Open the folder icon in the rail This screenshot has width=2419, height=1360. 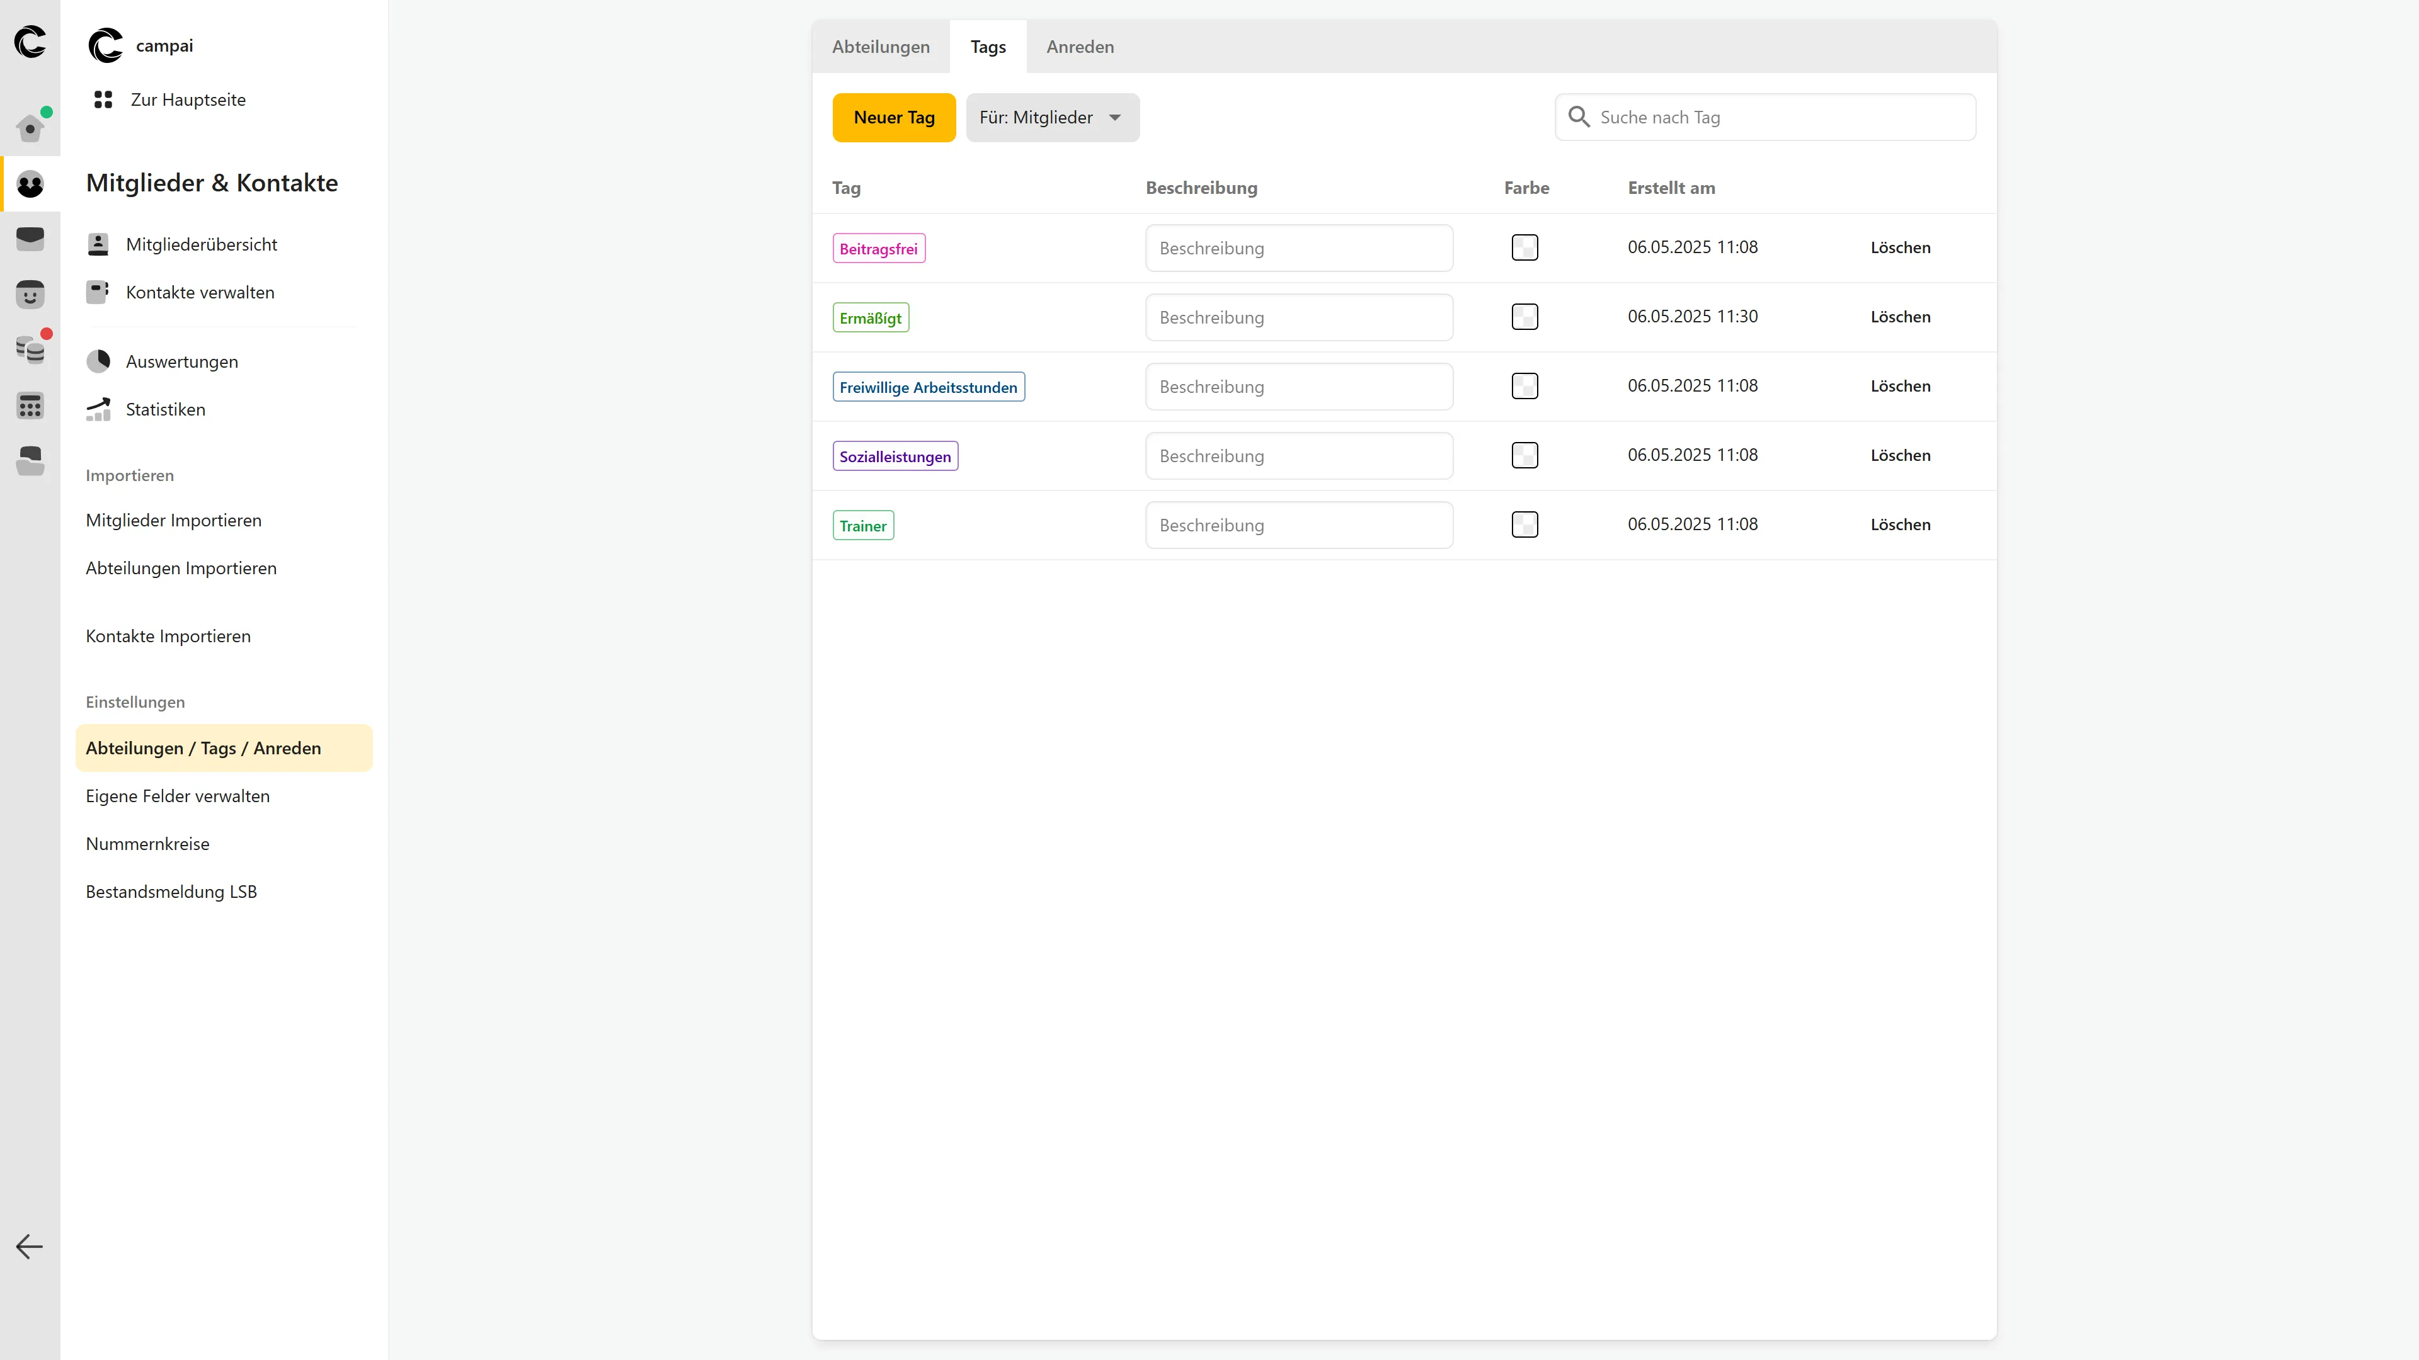click(30, 461)
